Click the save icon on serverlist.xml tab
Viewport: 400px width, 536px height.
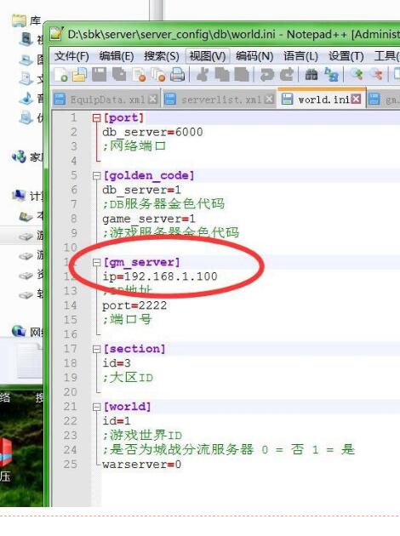pyautogui.click(x=170, y=100)
